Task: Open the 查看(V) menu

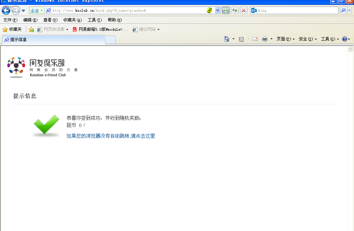Action: pos(50,20)
